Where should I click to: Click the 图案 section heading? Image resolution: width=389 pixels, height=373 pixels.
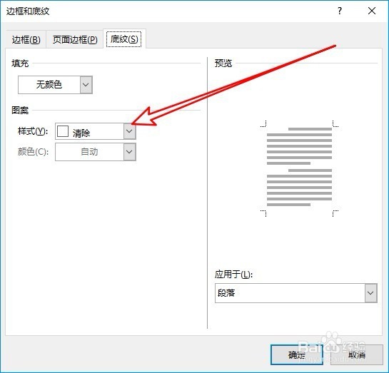point(20,110)
